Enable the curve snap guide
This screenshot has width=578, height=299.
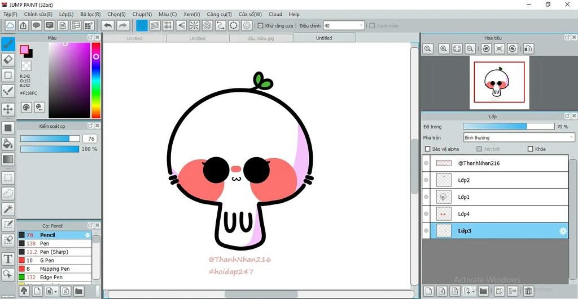tap(221, 26)
